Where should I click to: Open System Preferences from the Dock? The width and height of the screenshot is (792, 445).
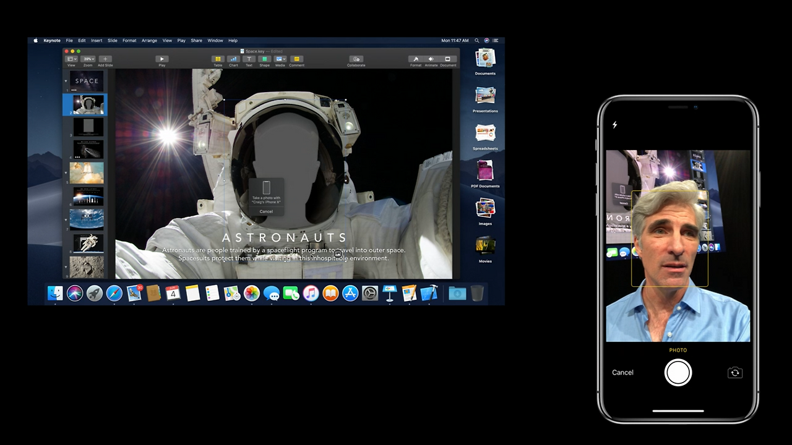click(x=370, y=293)
